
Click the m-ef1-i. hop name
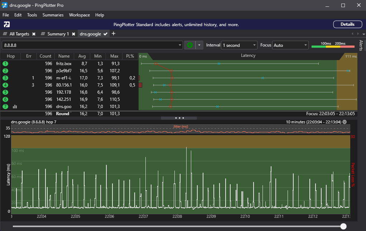tap(64, 78)
